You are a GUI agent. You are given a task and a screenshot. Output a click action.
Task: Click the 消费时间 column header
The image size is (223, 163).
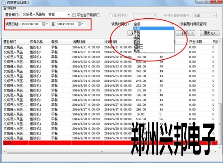[79, 42]
